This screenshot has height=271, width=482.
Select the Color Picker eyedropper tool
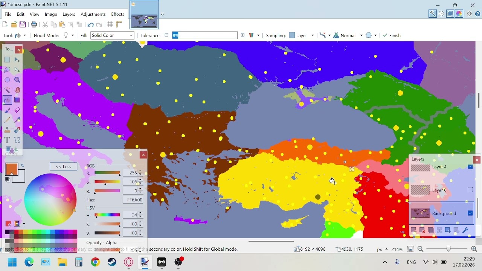click(17, 120)
